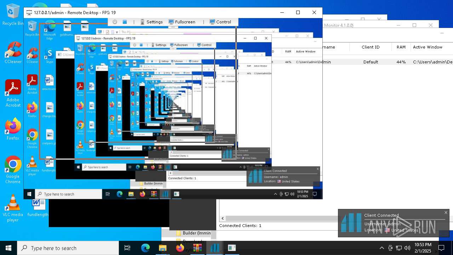Sort by the RAM column in the Monitor window
453x255 pixels.
401,47
